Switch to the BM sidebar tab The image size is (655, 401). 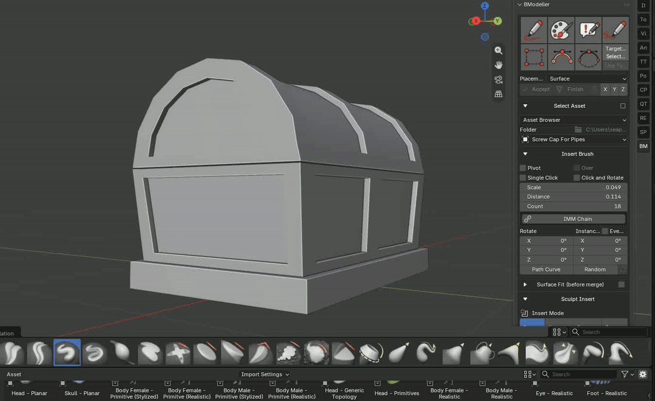click(x=643, y=146)
